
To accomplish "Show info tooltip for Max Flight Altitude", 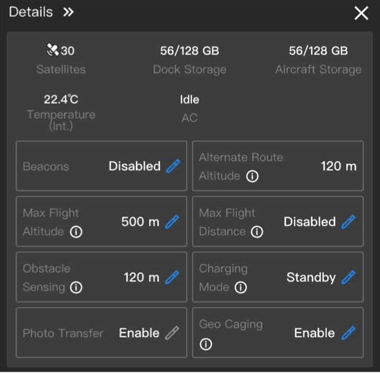I will [x=76, y=232].
